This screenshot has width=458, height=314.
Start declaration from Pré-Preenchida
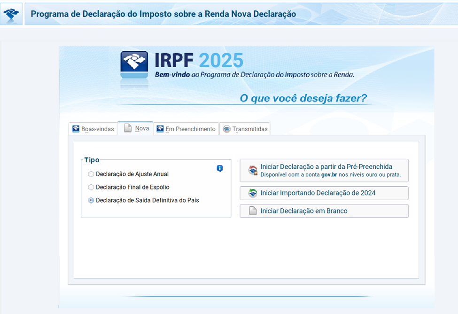point(324,171)
